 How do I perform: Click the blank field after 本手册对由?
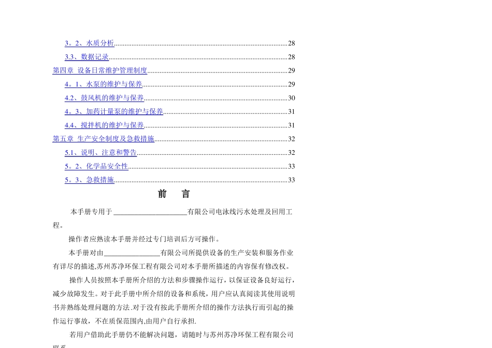point(132,253)
